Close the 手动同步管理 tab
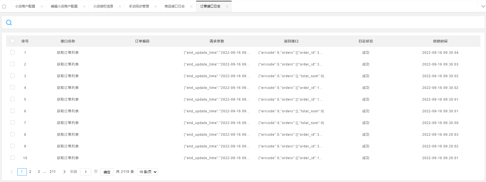Viewport: 486px width, 182px height. pos(156,6)
